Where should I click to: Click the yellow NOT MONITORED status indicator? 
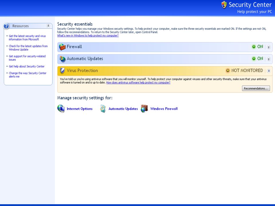228,70
